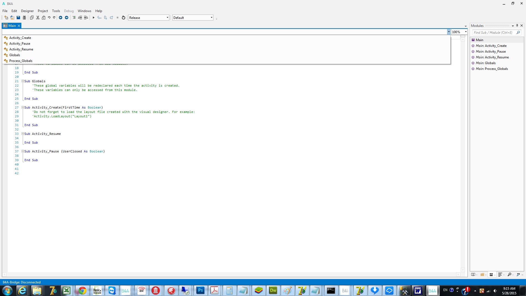The image size is (526, 296).
Task: Collapse the Sub Globals code block
Action: pyautogui.click(x=23, y=81)
